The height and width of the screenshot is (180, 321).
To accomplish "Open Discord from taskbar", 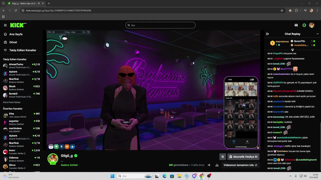I will point(194,176).
